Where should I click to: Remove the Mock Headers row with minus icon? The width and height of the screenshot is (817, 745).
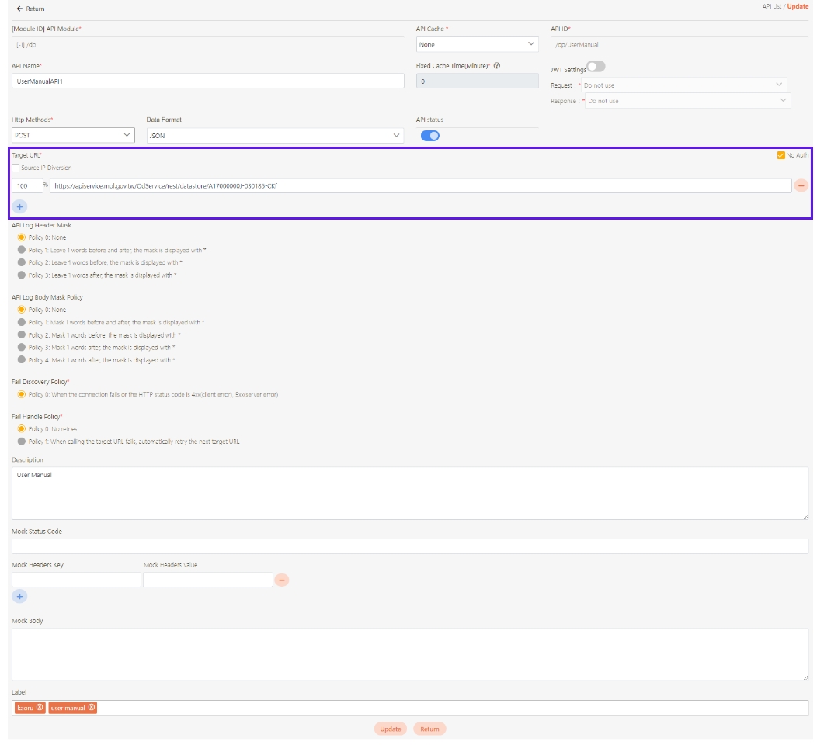282,580
